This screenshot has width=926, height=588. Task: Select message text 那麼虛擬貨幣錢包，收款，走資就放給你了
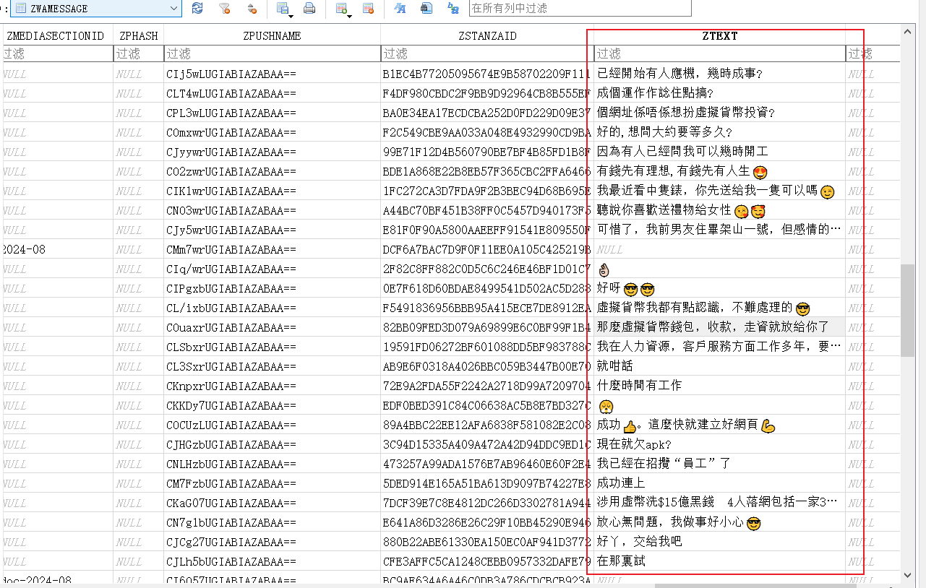click(x=713, y=327)
